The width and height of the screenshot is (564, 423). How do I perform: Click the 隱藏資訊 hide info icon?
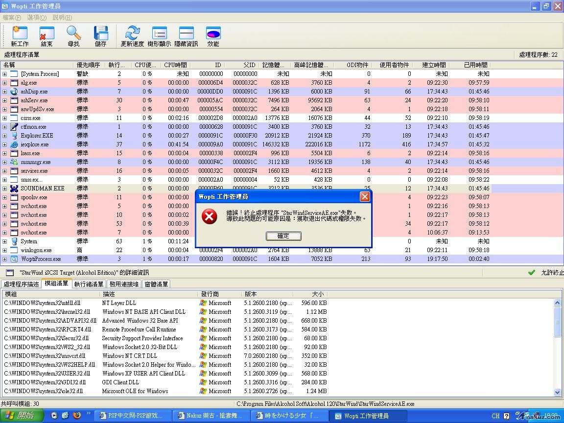click(x=187, y=33)
